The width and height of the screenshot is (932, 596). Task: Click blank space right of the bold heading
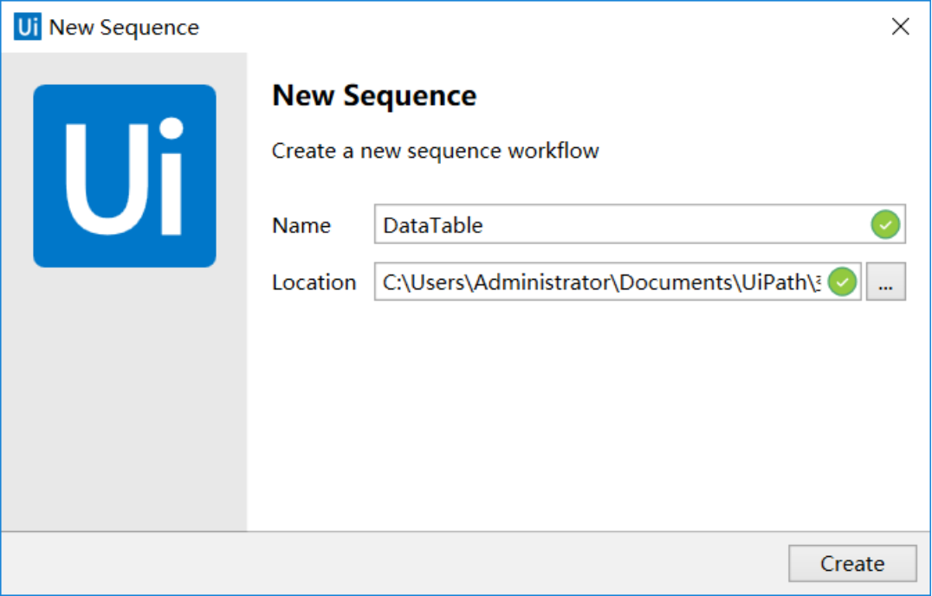click(x=693, y=95)
